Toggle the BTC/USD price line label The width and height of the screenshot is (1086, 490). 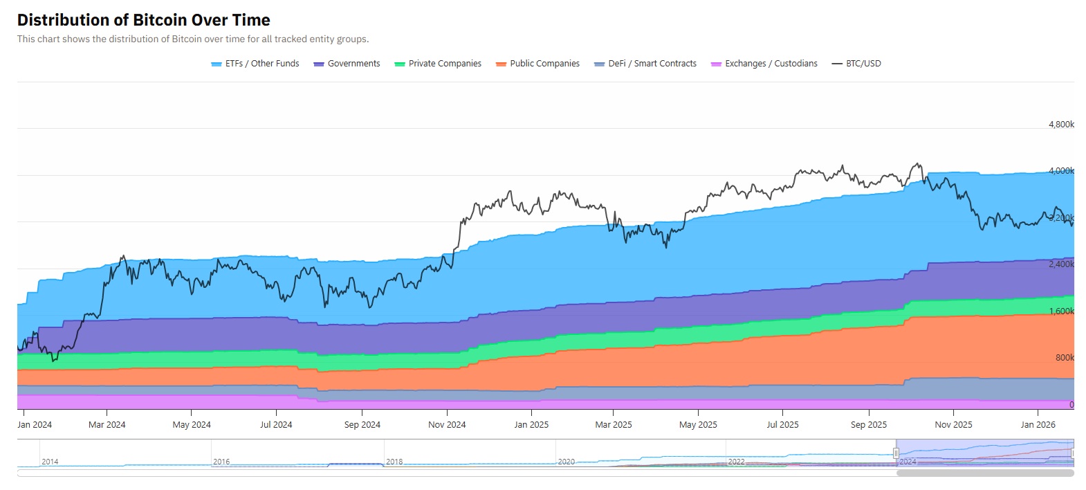click(x=863, y=64)
